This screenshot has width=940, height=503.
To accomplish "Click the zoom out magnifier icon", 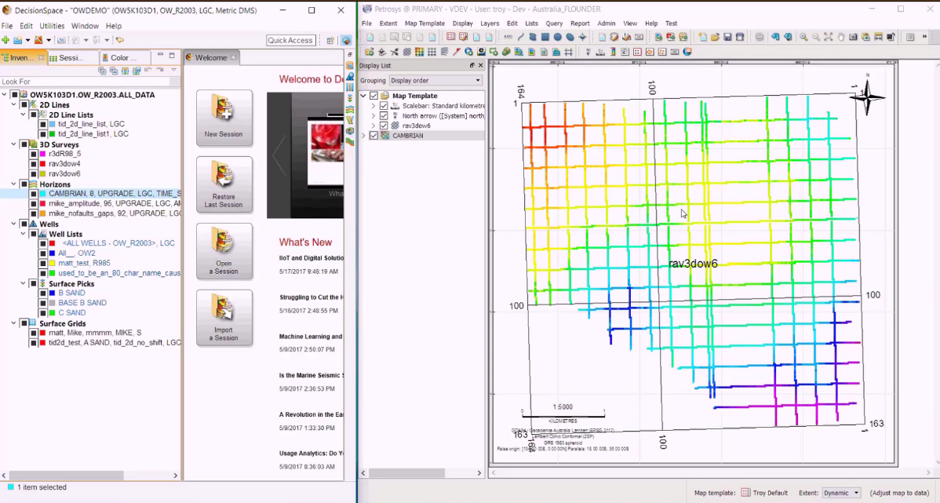I will (816, 37).
